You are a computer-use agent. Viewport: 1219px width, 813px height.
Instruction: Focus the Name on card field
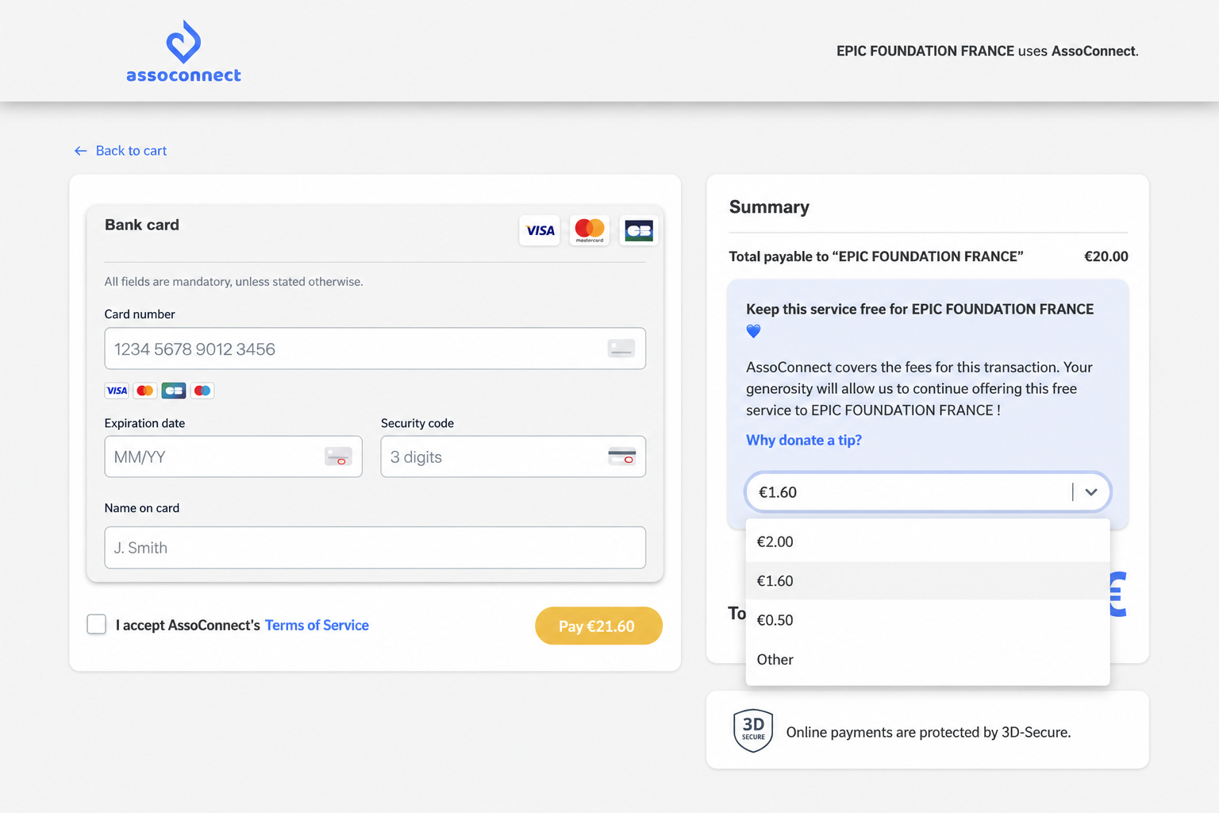click(375, 548)
